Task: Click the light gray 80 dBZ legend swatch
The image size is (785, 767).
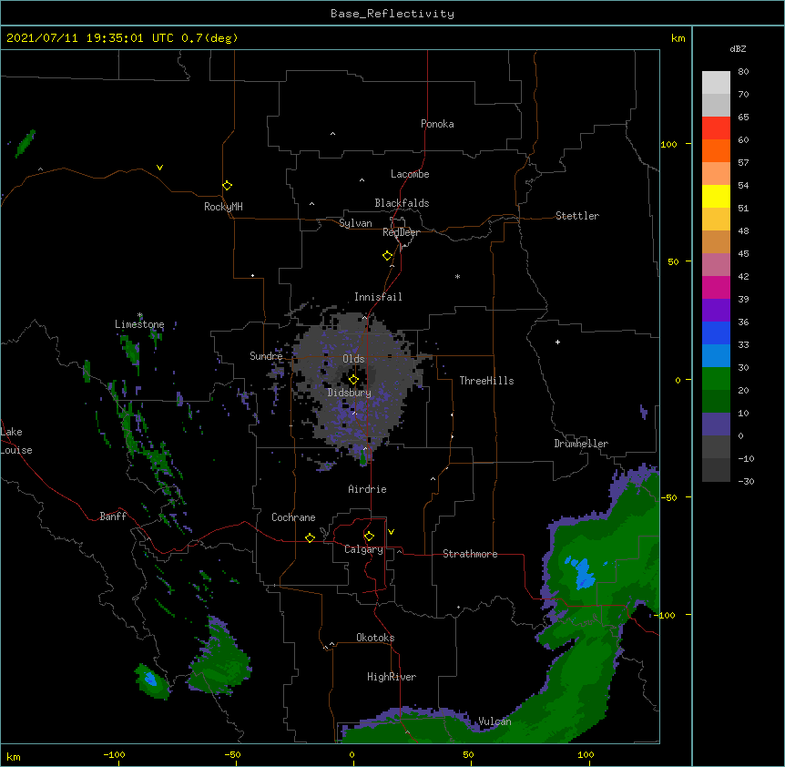Action: tap(716, 83)
